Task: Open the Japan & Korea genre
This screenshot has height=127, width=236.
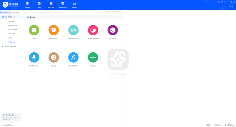Action: [x=93, y=30]
